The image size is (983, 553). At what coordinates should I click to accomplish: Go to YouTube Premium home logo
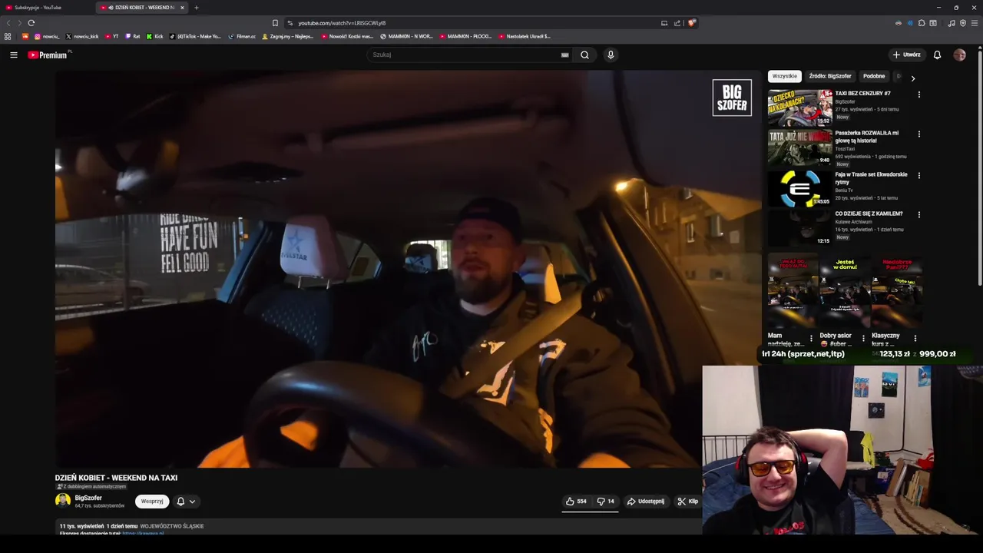[48, 55]
